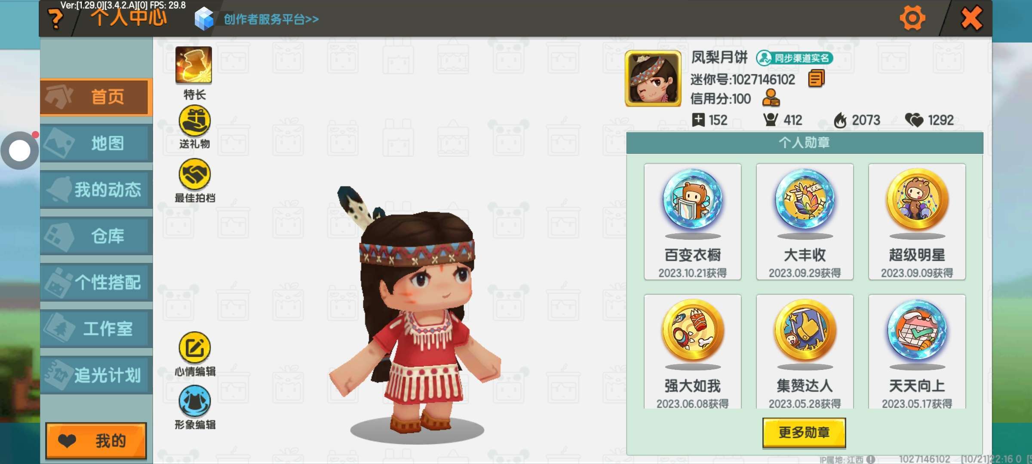Viewport: 1032px width, 464px height.
Task: View the 百变衣橱 medal
Action: point(692,222)
